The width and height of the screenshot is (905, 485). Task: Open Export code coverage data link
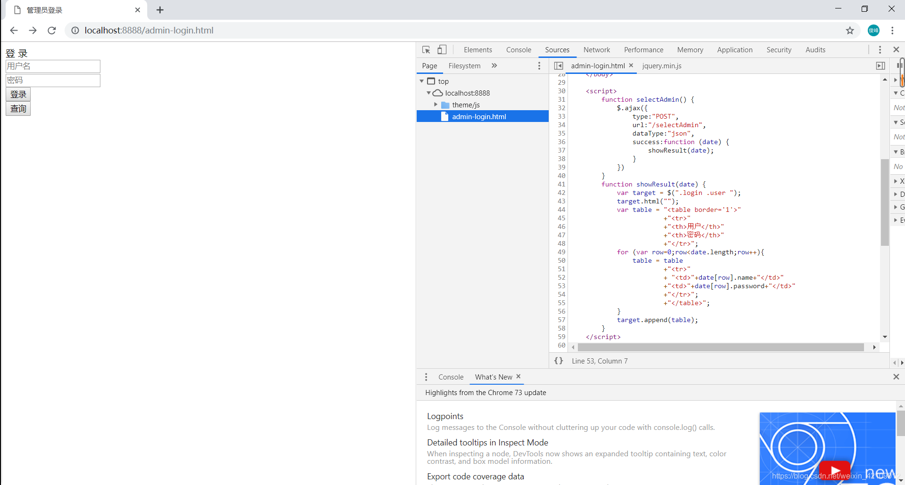pos(475,477)
